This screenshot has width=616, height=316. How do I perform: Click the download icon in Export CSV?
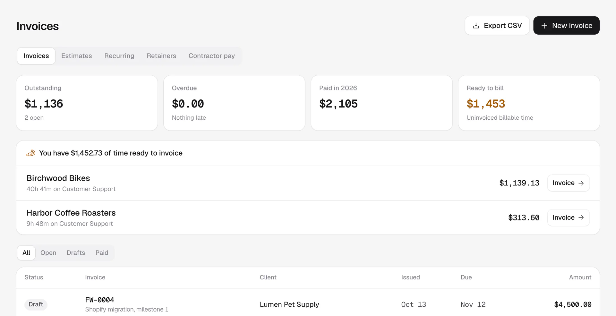pyautogui.click(x=476, y=26)
